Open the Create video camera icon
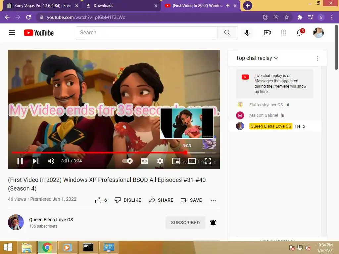This screenshot has height=254, width=339. tap(267, 33)
